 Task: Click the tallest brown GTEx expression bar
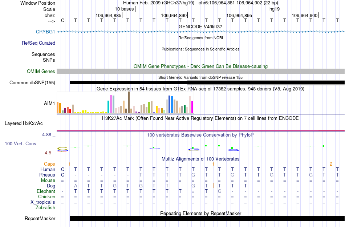coord(129,102)
